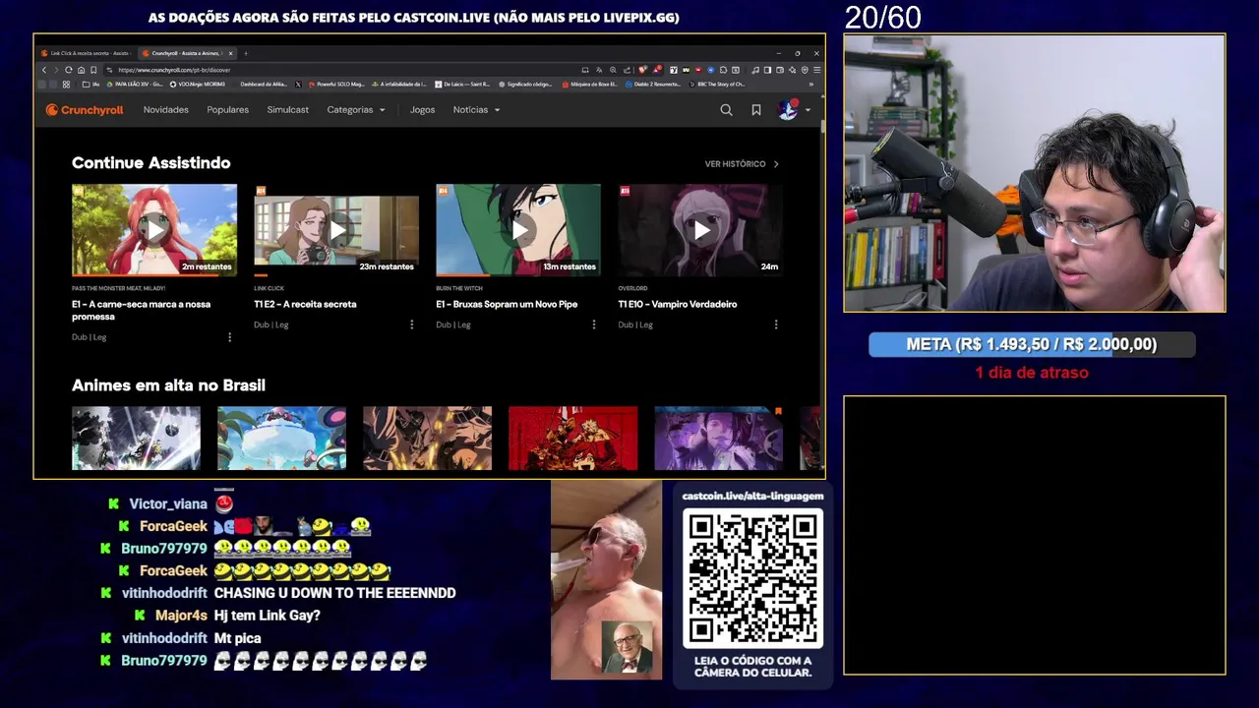1259x708 pixels.
Task: Open Diablo 2 Resurrected bookmark
Action: [653, 85]
